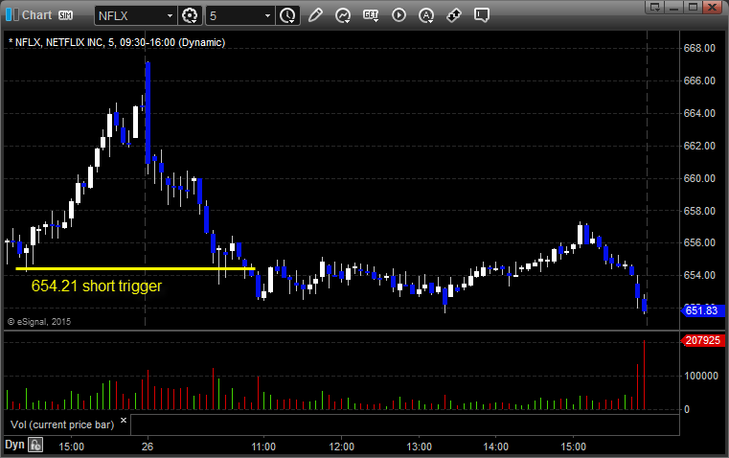729x458 pixels.
Task: Toggle the lock icon beside Dyn
Action: (x=35, y=445)
